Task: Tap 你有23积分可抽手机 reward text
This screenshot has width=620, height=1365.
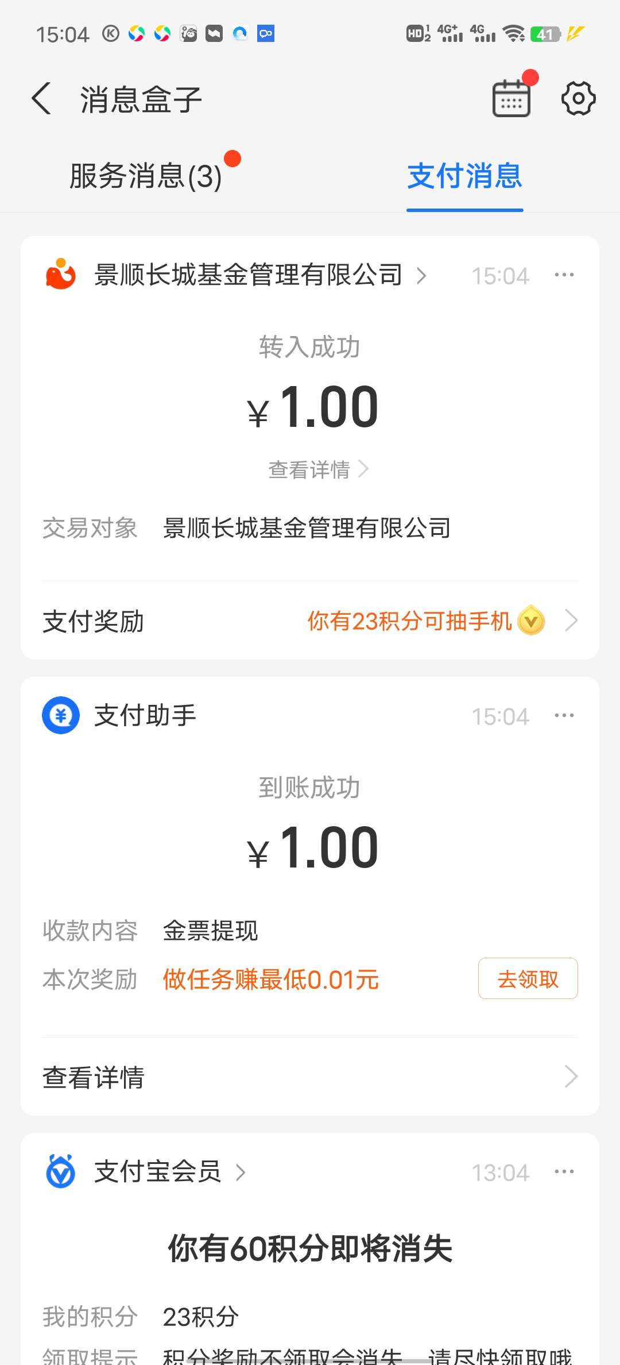Action: pyautogui.click(x=409, y=621)
